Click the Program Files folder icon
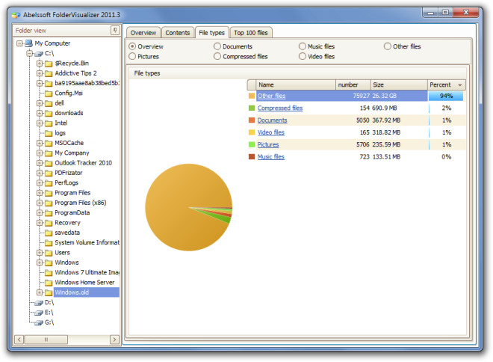 49,193
